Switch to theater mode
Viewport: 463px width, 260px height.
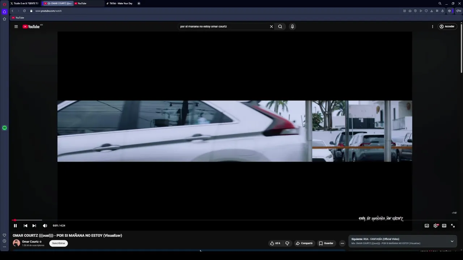444,226
